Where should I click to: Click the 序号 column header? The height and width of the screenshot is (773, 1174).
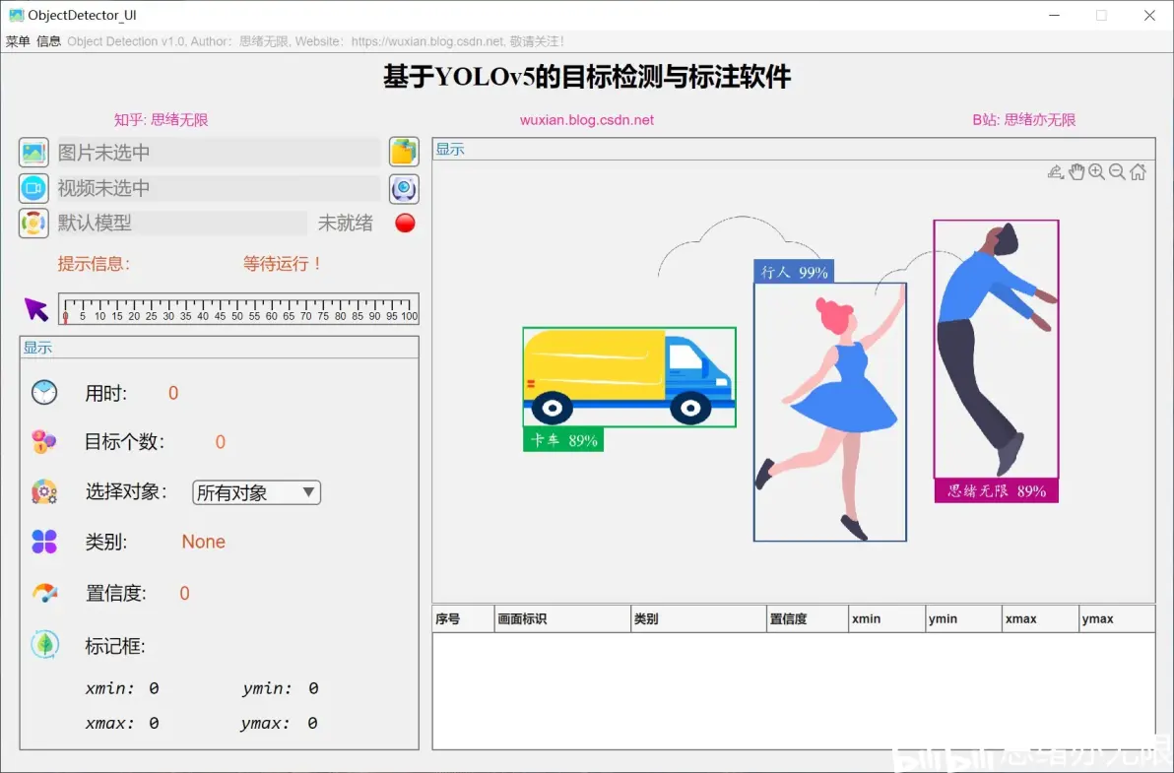[x=464, y=618]
